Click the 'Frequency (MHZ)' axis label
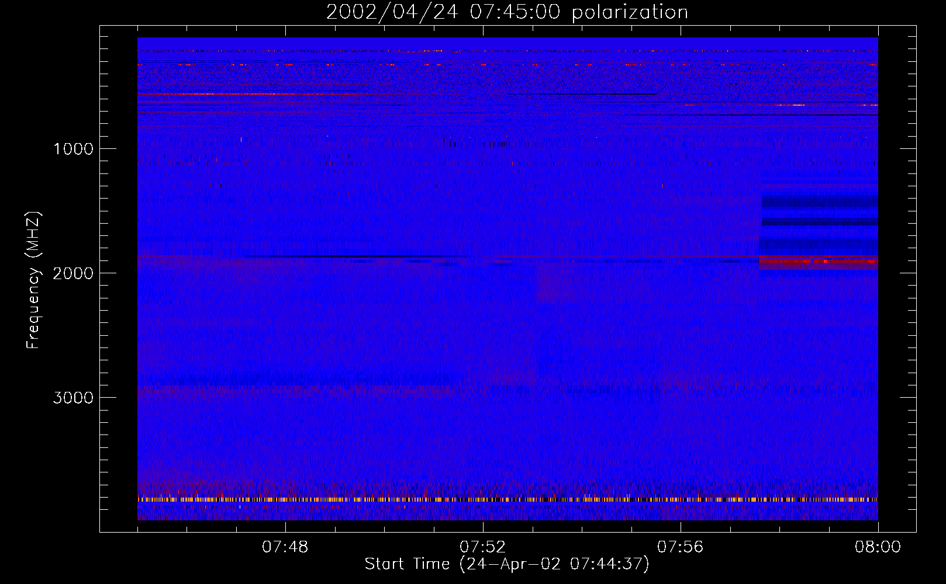Screen dimensions: 946x584 [33, 280]
